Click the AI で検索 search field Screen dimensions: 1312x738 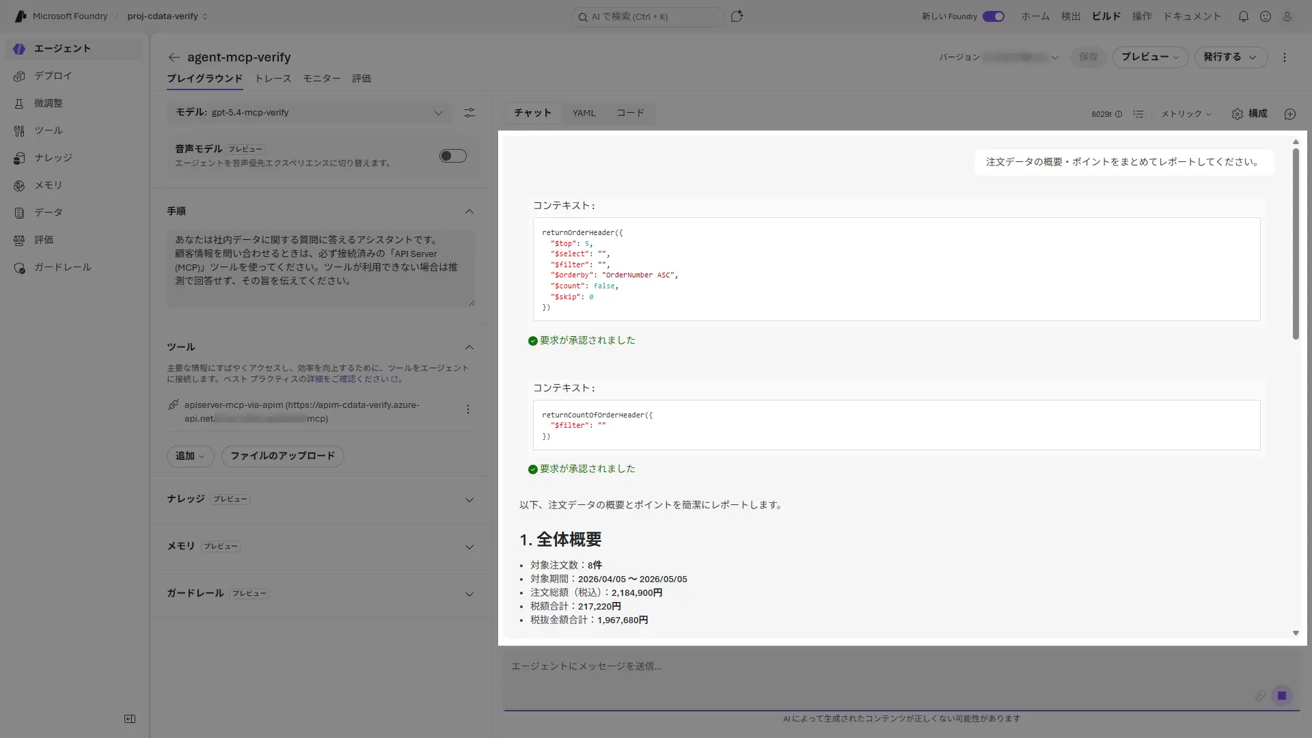(x=648, y=16)
